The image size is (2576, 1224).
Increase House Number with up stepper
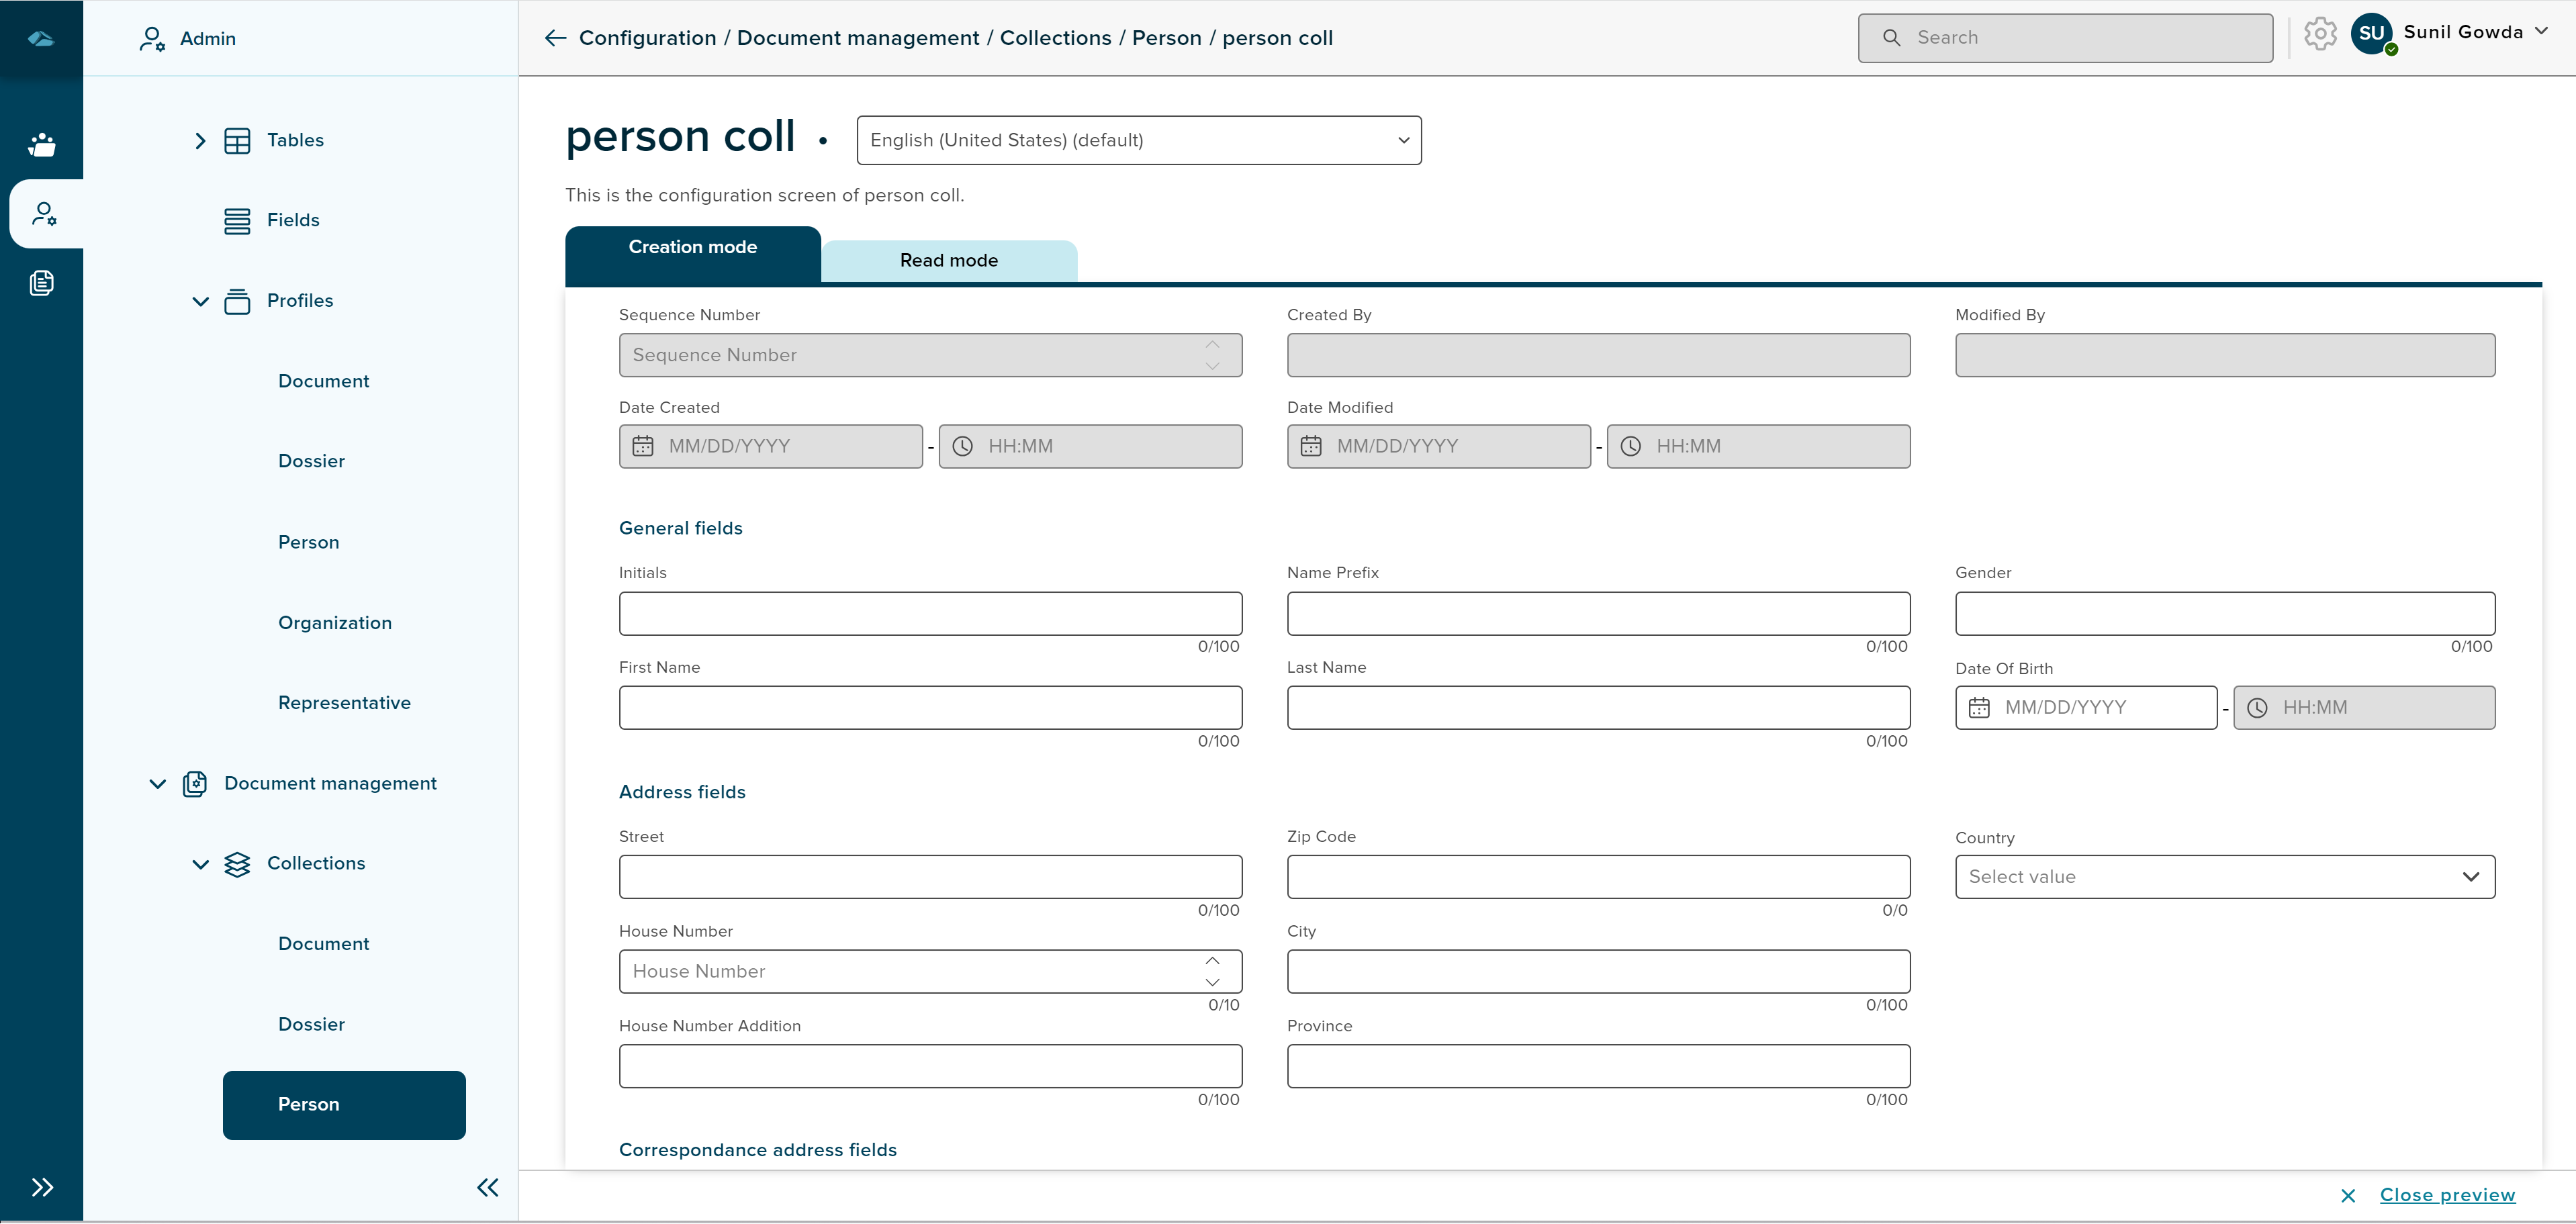coord(1212,961)
